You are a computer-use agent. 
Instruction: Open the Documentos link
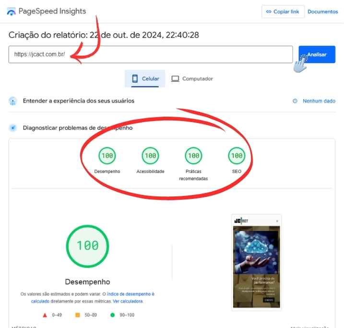322,12
